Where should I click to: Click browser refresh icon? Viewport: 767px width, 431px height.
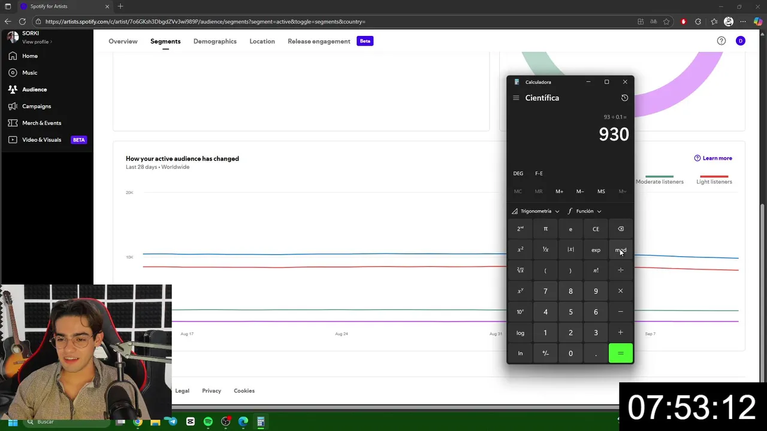pyautogui.click(x=22, y=22)
